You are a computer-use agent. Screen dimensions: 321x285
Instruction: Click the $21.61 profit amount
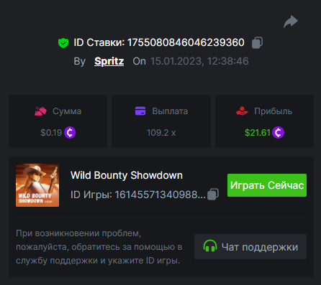coord(258,133)
